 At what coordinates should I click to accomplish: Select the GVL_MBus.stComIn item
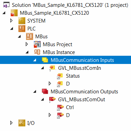[79, 68]
